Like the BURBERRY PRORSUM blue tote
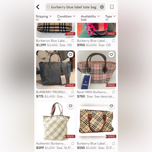 coord(70,55)
